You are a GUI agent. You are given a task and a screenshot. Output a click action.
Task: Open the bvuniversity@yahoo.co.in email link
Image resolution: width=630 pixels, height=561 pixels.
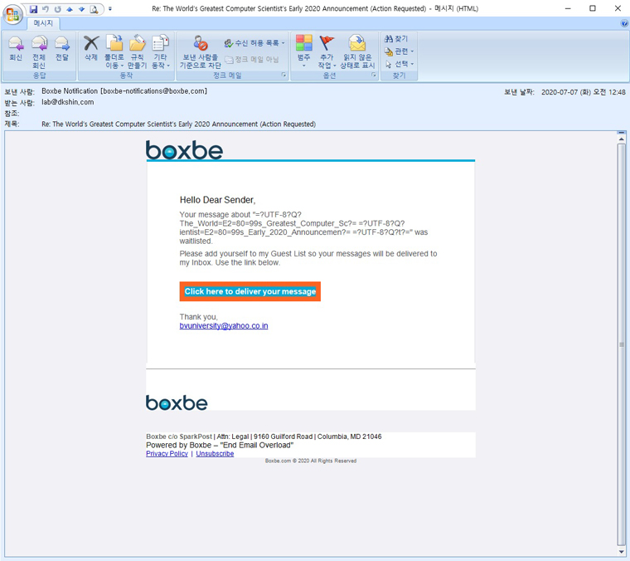(223, 326)
